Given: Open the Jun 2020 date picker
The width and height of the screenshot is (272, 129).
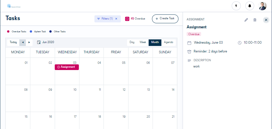Looking at the screenshot, I should (45, 42).
